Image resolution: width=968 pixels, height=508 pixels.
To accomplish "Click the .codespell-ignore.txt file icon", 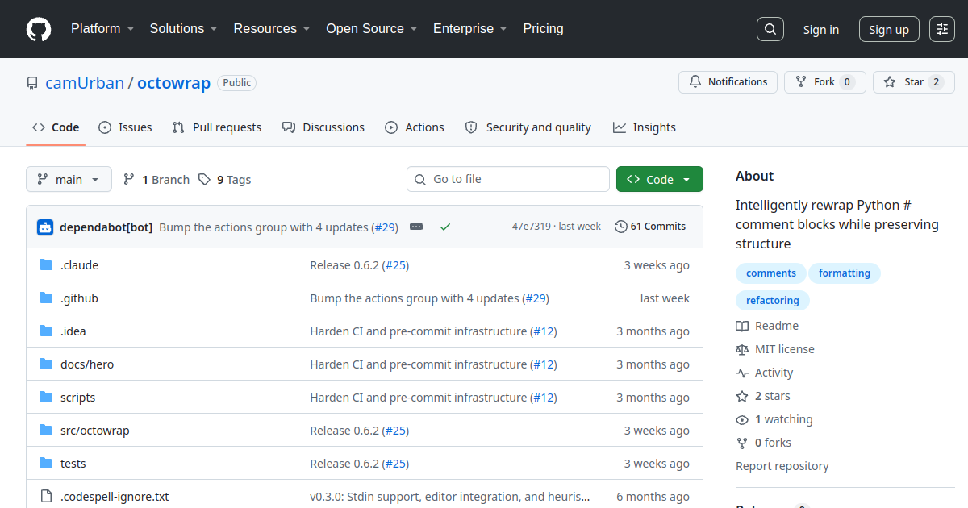I will [46, 497].
